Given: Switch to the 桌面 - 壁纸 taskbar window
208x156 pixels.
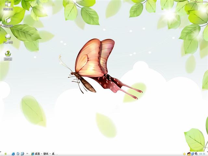Looking at the screenshot, I should coord(45,154).
